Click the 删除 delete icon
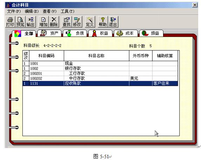The height and width of the screenshot is (160, 201). 54,21
